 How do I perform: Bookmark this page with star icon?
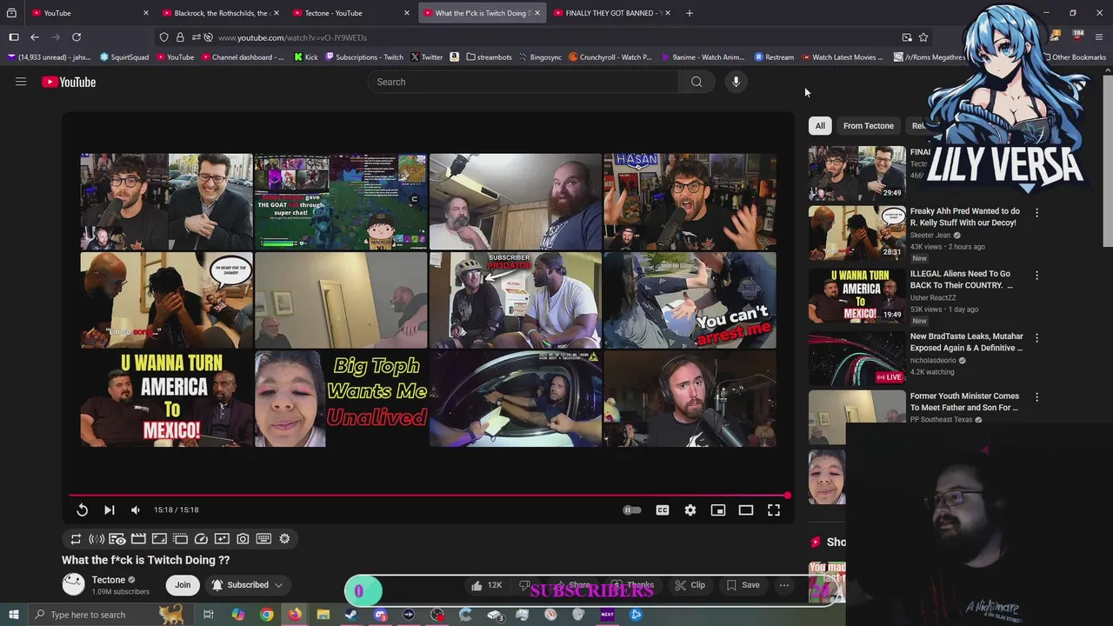click(923, 37)
